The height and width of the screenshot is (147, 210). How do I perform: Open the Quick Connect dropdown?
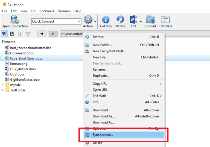(79, 21)
